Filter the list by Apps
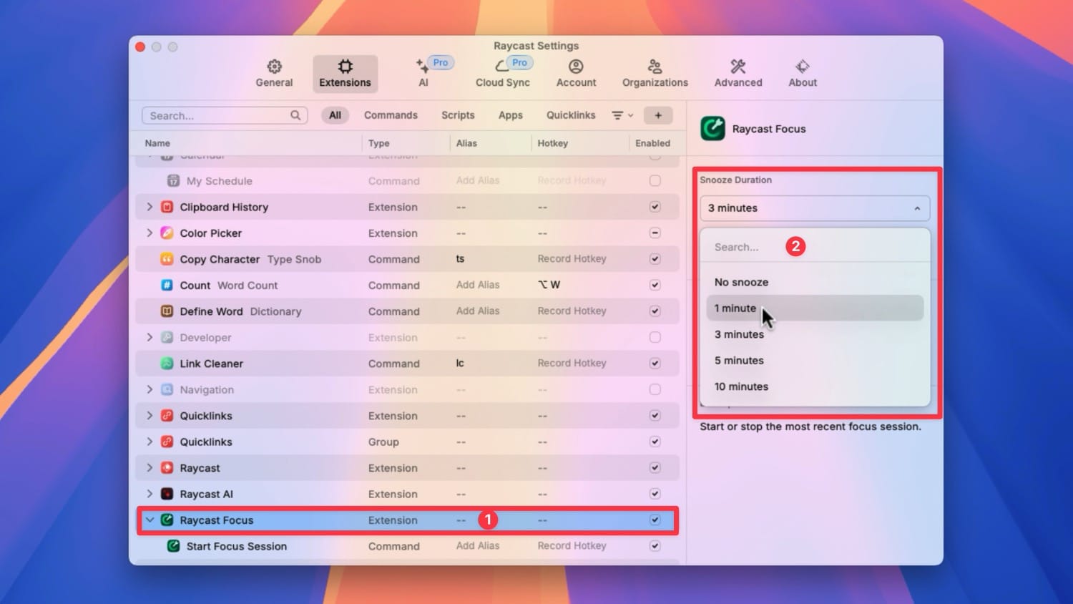This screenshot has height=604, width=1073. 511,115
